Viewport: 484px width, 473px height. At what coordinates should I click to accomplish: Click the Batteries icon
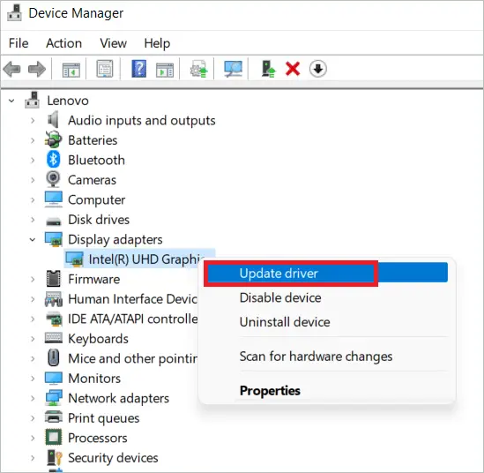click(x=54, y=139)
